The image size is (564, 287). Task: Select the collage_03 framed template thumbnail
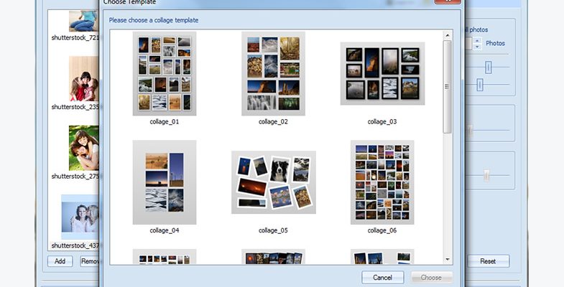tap(382, 74)
